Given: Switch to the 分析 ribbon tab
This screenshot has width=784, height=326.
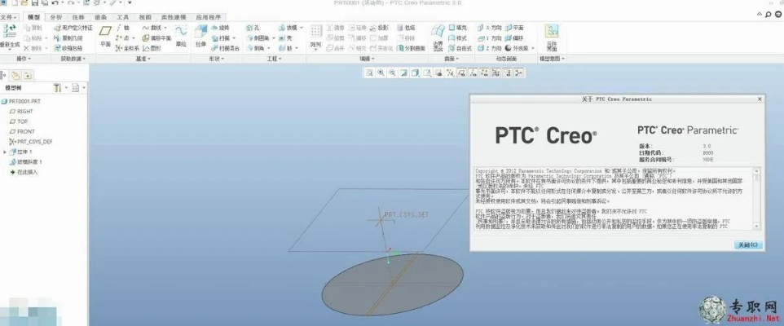Looking at the screenshot, I should point(55,16).
